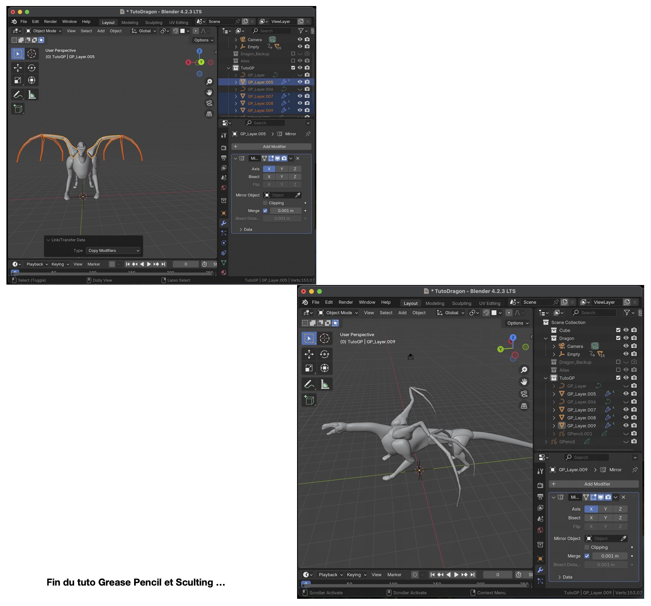Viewport: 651px width, 606px height.
Task: Activate Add Cube tool in lower window toolbar
Action: pyautogui.click(x=309, y=400)
